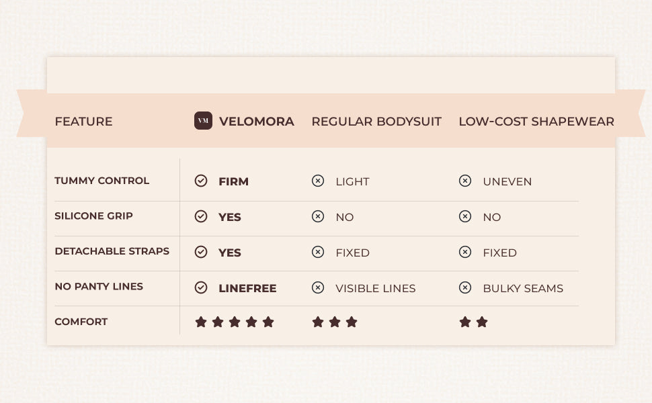
Task: Click the X icon next to UNEVEN
Action: tap(465, 181)
